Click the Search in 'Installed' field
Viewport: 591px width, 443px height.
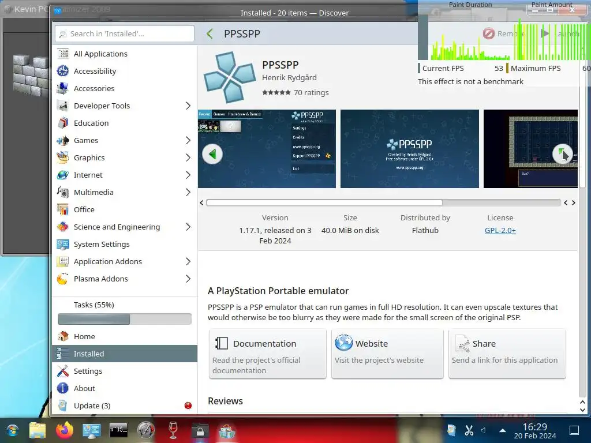tap(125, 33)
